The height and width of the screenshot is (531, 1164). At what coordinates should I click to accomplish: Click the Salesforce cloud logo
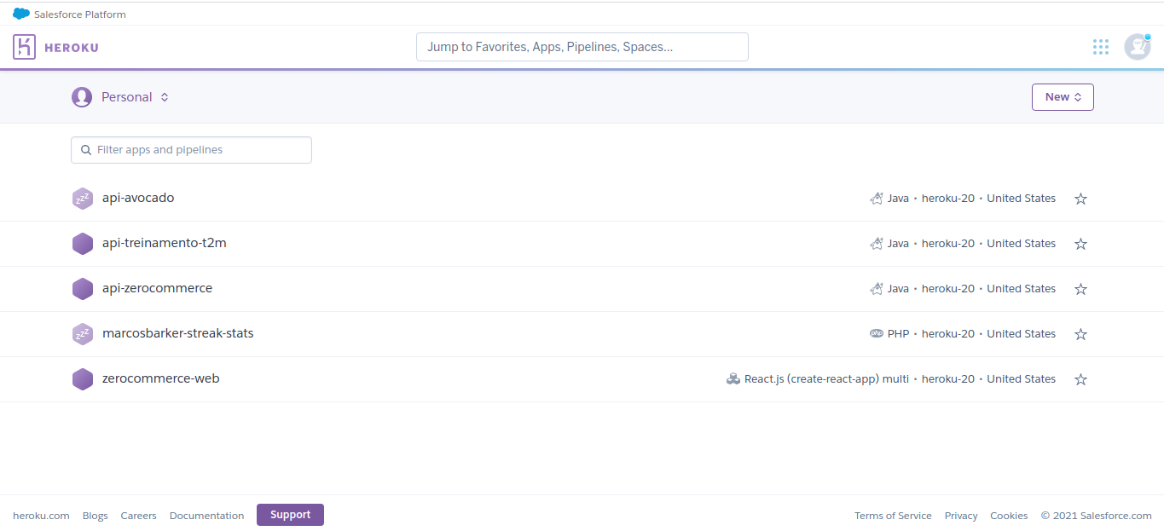coord(21,14)
